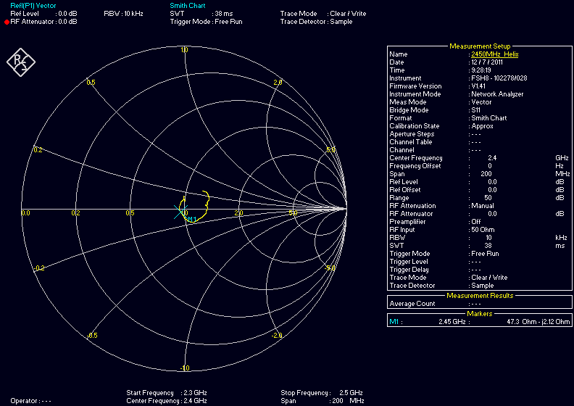Select the Markers panel heading
574x406 pixels.
point(480,314)
